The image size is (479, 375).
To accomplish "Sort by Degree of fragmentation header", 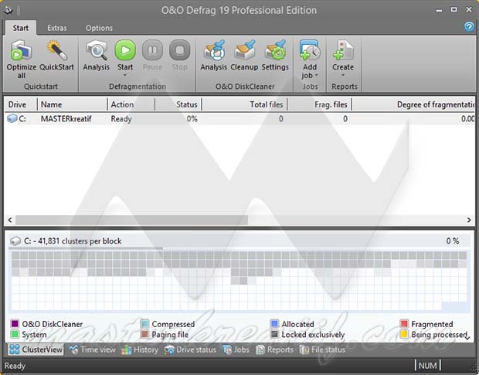I will pos(413,104).
